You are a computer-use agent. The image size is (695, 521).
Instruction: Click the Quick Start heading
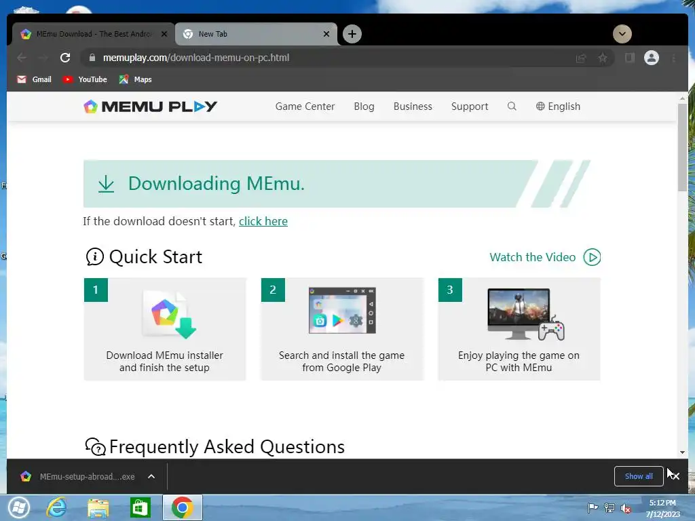pyautogui.click(x=155, y=257)
